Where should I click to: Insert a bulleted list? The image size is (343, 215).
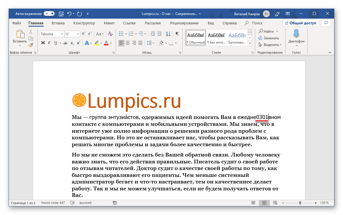(121, 34)
